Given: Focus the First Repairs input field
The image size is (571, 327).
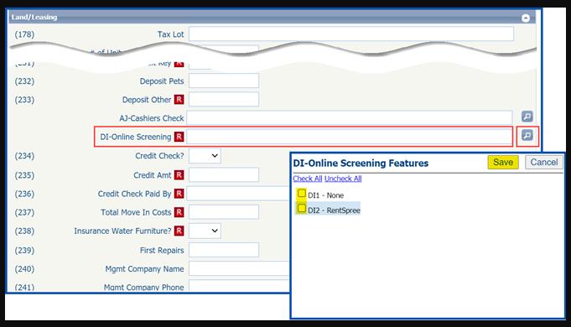Looking at the screenshot, I should coord(224,250).
